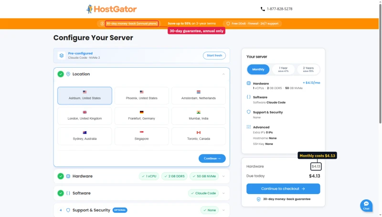Click the shield icon in Your server summary
Viewport: 382px width, 217px height.
tap(248, 112)
